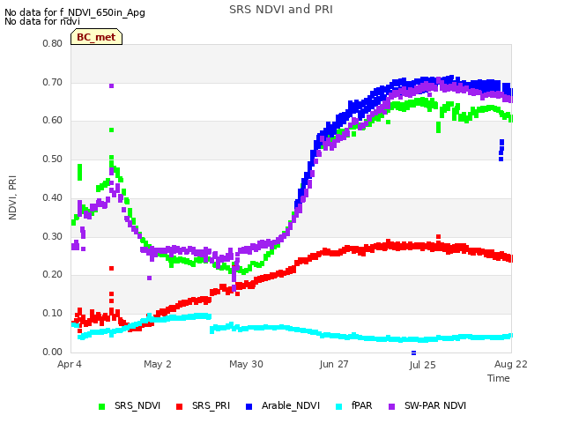
Task: Click the chart title SRS NDVI and PRI
Action: [x=281, y=10]
